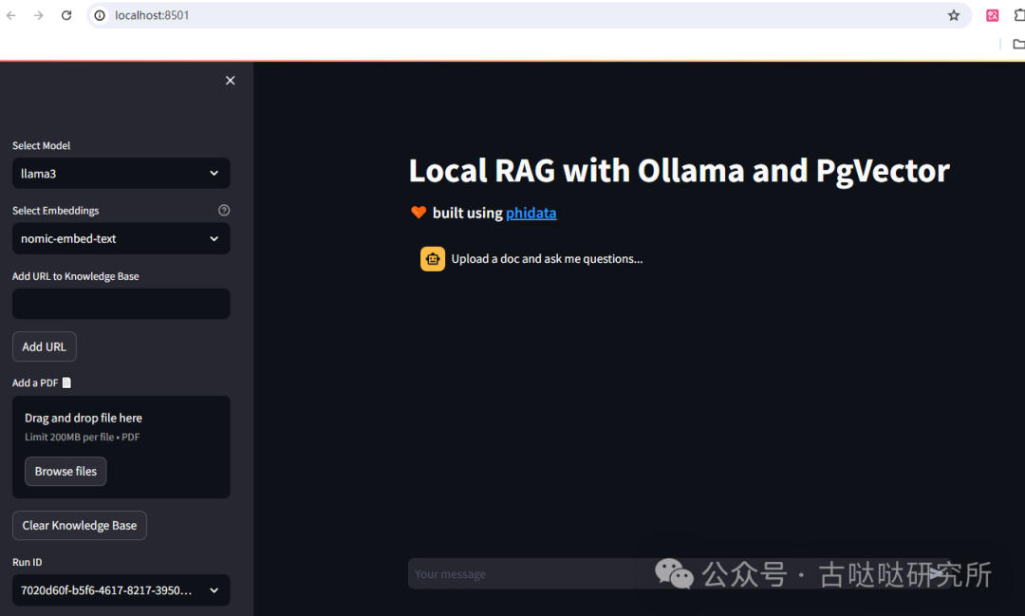Bookmark this page using the star icon

point(954,15)
